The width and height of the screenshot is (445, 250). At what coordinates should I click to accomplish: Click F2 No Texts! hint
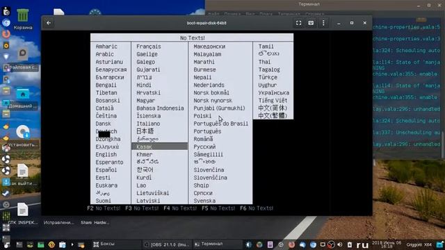104,208
